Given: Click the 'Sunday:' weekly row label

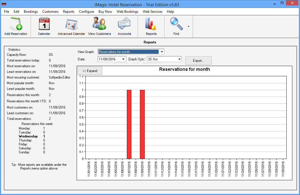Looking at the screenshot, I should (24, 152).
